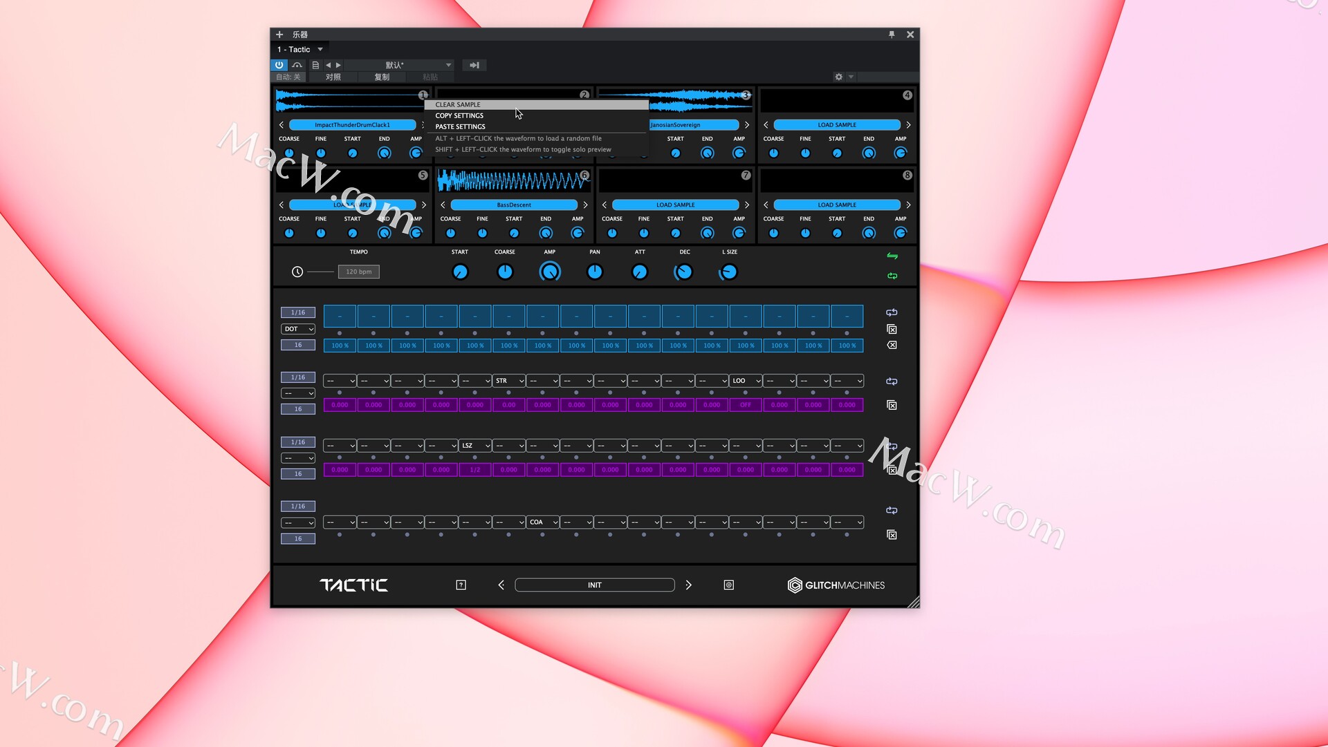
Task: Click the 1/2 value cell in third row
Action: 474,470
